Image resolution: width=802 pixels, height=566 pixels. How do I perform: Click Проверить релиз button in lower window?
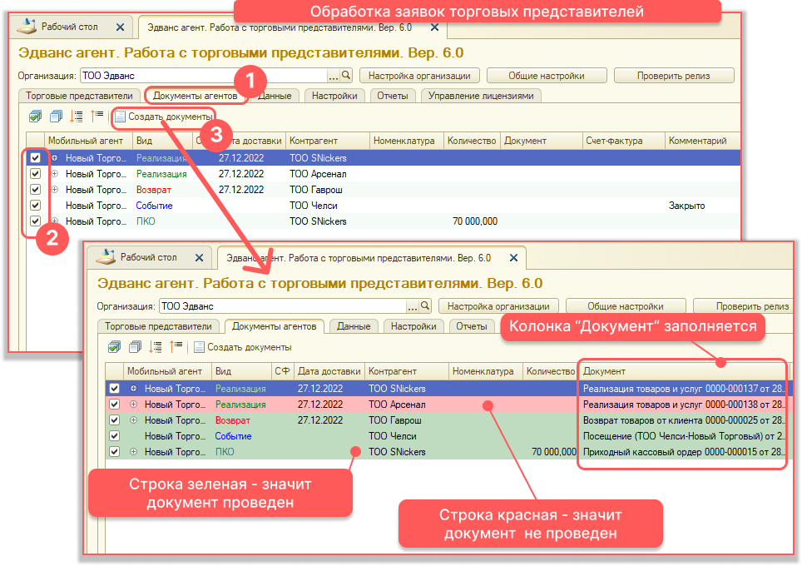coord(743,306)
